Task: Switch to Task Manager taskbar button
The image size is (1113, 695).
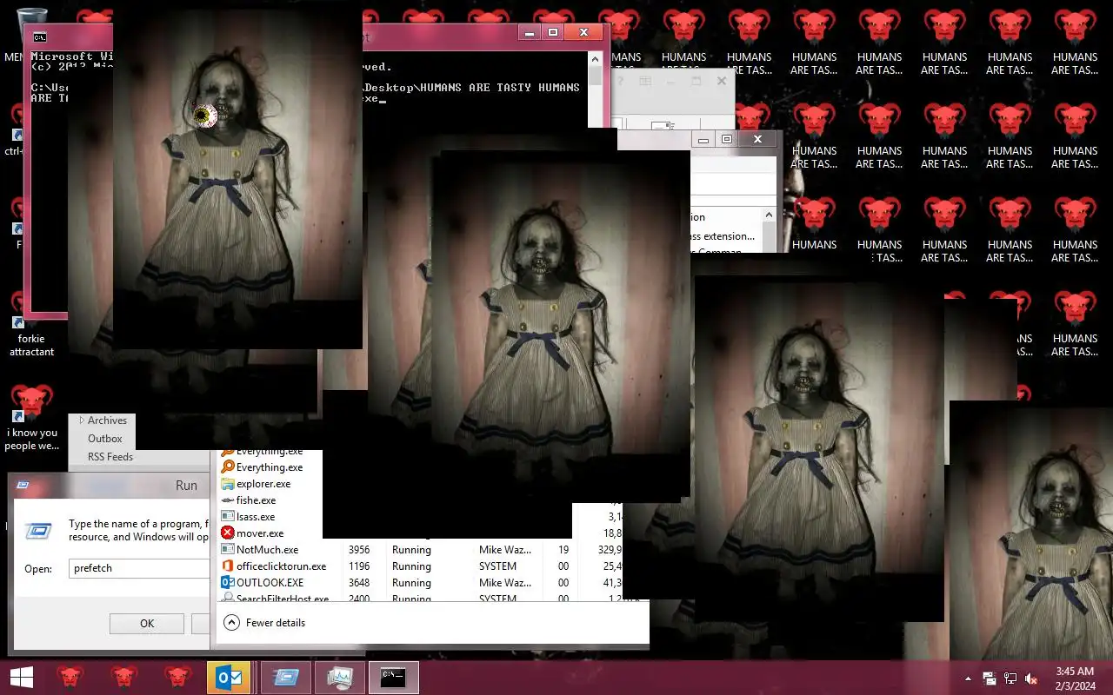Action: (x=340, y=678)
